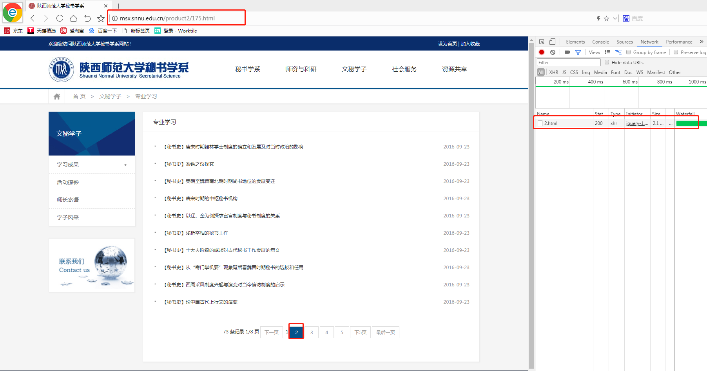Screen dimensions: 707x371
Task: Open the address bar dropdown arrow
Action: pyautogui.click(x=615, y=18)
